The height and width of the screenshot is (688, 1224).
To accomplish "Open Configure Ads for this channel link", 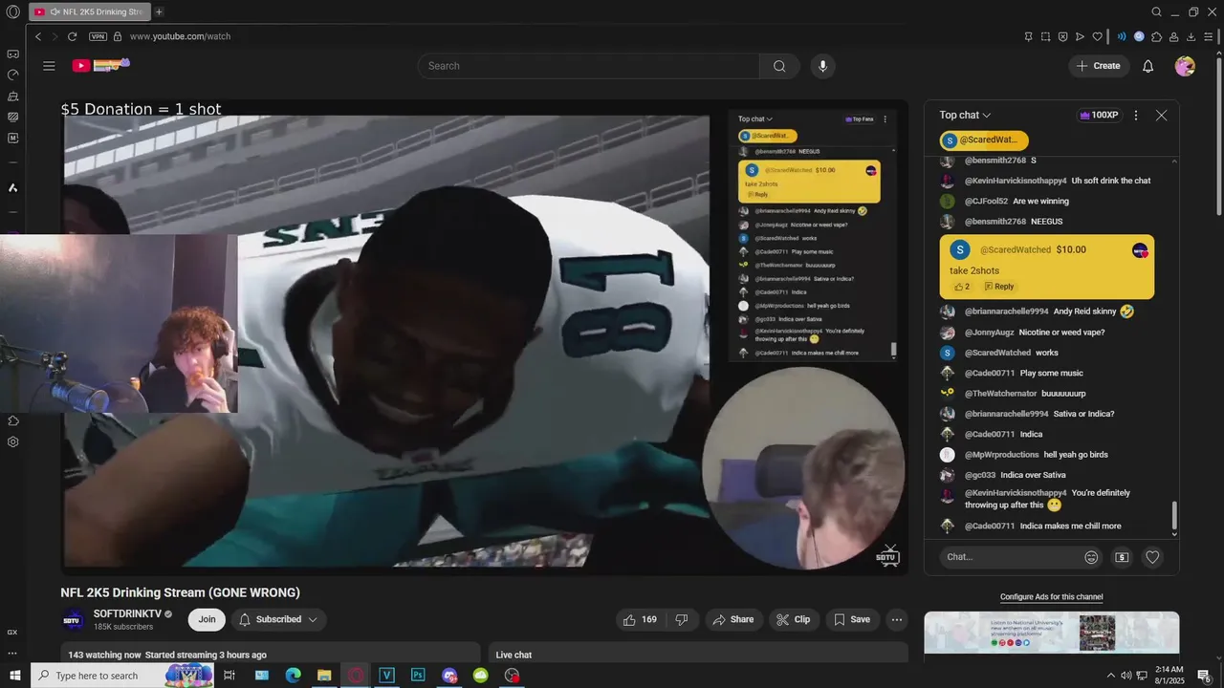I will coord(1051,597).
